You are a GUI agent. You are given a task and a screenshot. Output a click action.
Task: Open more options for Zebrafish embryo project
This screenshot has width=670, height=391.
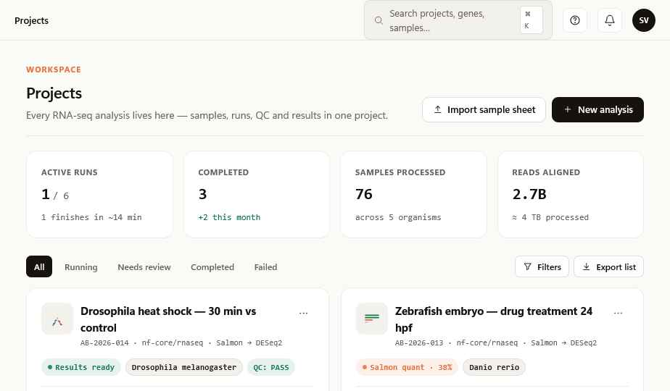click(x=618, y=313)
